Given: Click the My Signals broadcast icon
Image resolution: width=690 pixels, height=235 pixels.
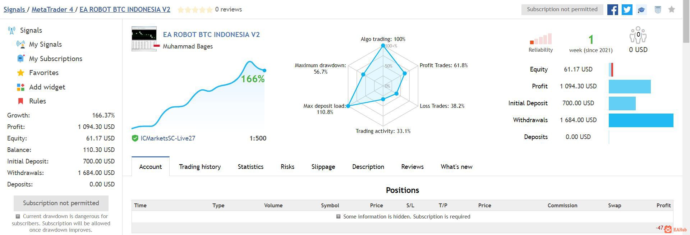Looking at the screenshot, I should 20,45.
